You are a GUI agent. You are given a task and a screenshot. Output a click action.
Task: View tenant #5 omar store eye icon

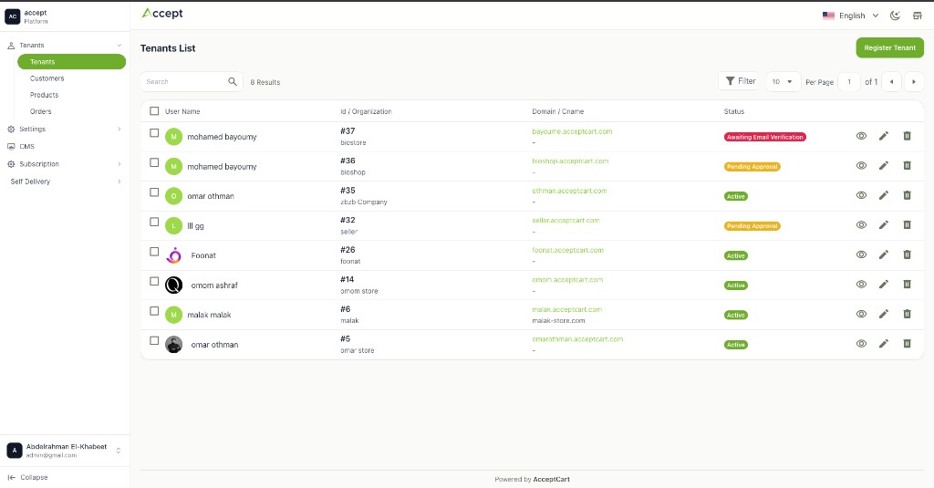tap(861, 344)
